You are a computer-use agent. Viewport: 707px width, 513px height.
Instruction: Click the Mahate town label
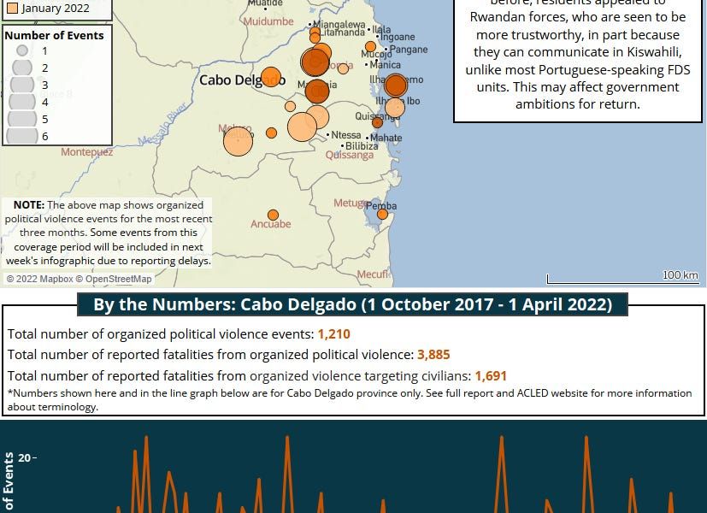click(x=386, y=138)
